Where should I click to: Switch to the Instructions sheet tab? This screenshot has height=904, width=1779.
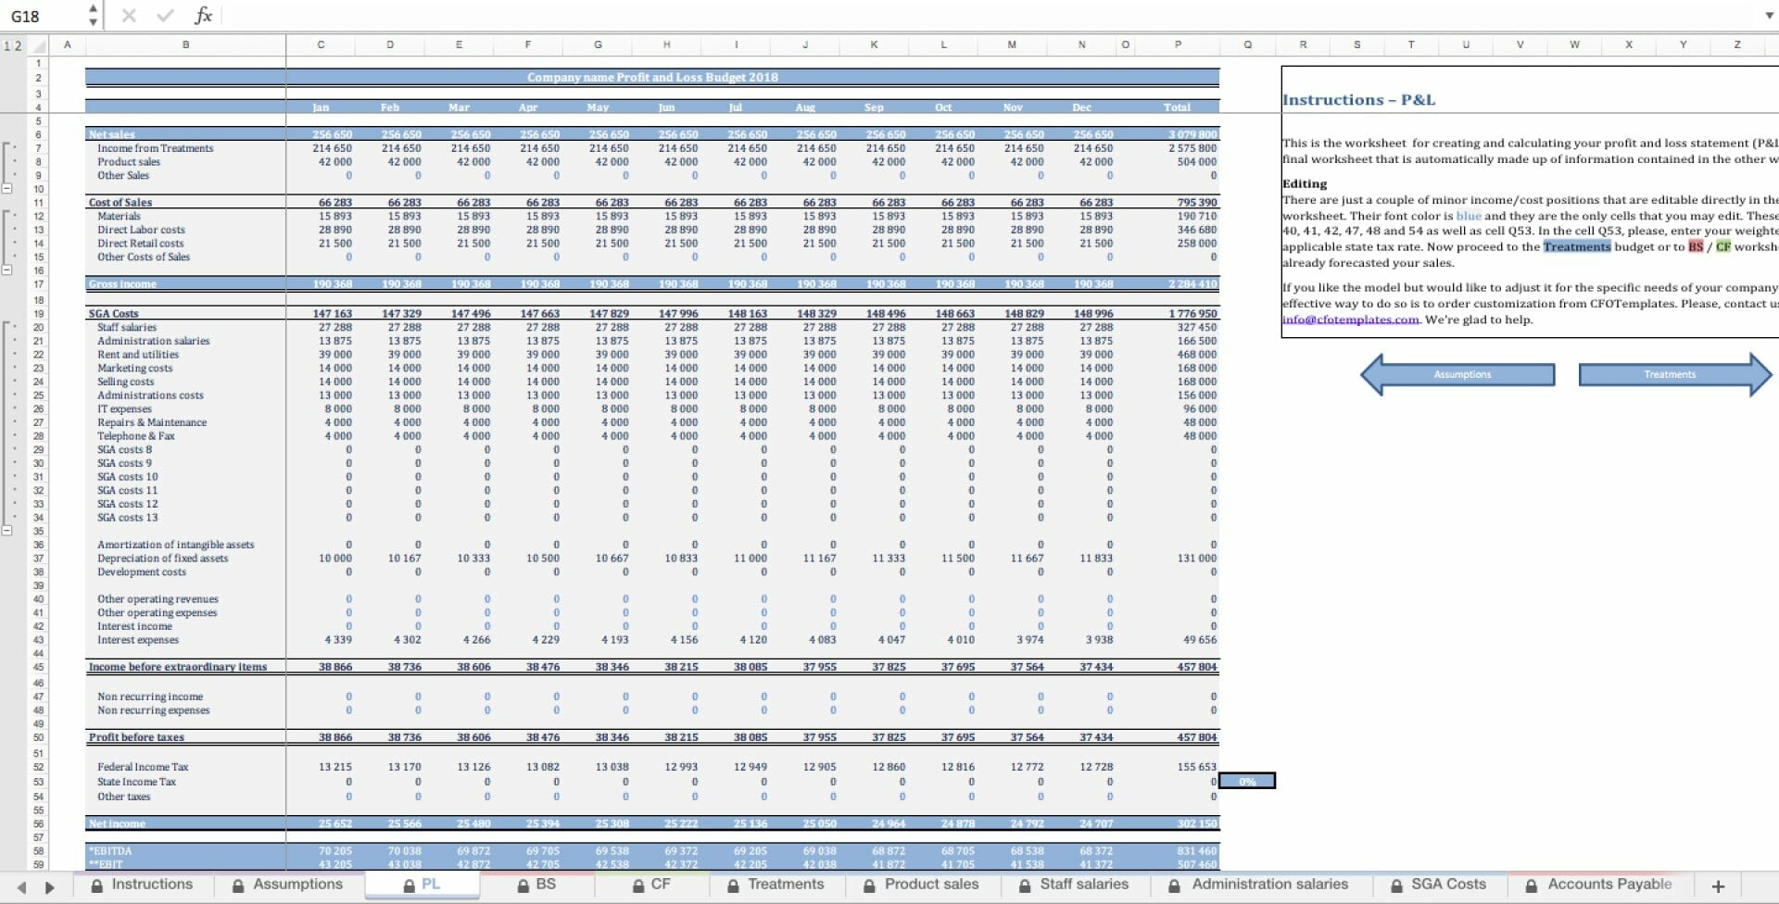(142, 885)
